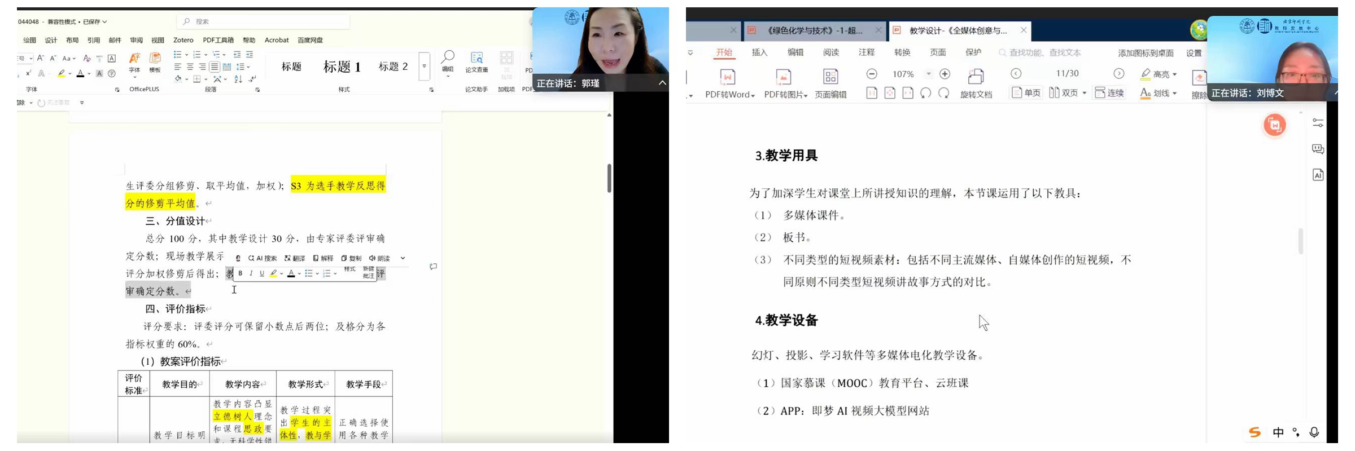Image resolution: width=1355 pixels, height=451 pixels.
Task: Open the 页面编辑 page editing tool
Action: pyautogui.click(x=830, y=77)
